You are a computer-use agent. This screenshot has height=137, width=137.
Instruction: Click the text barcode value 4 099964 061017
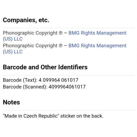58,80
